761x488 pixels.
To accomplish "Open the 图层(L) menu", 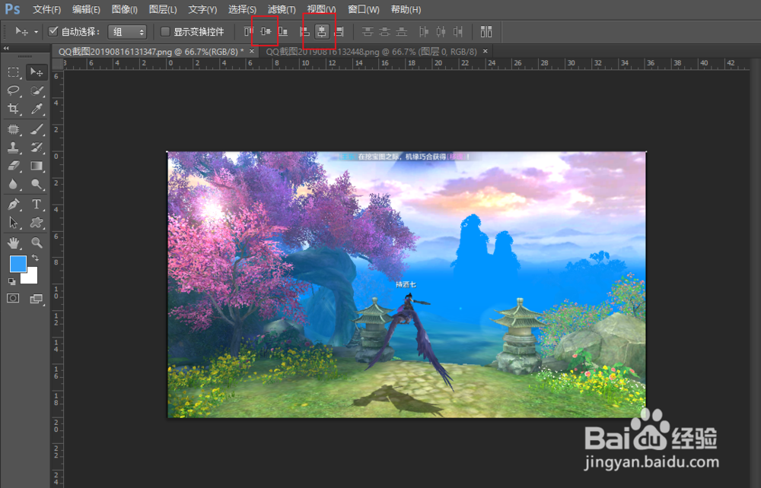I will [163, 9].
